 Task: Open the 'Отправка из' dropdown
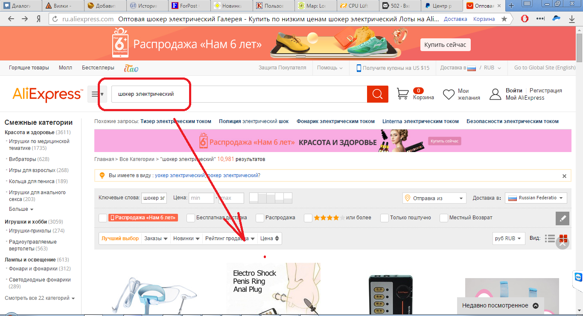coord(434,198)
